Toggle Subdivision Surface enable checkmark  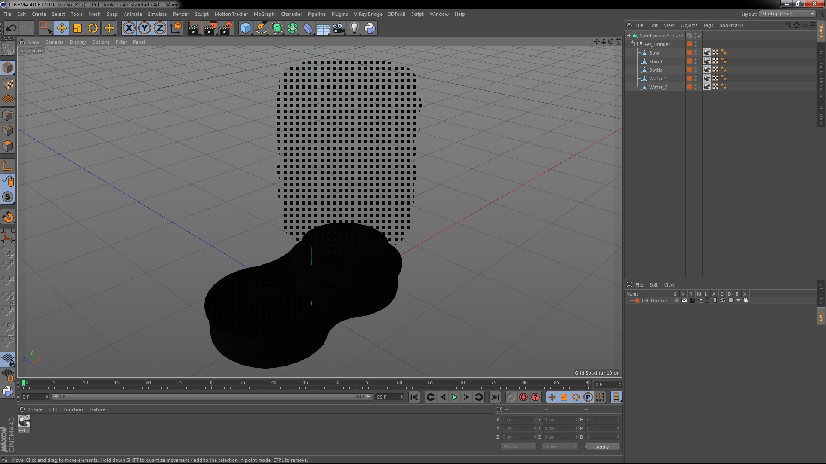pos(700,36)
